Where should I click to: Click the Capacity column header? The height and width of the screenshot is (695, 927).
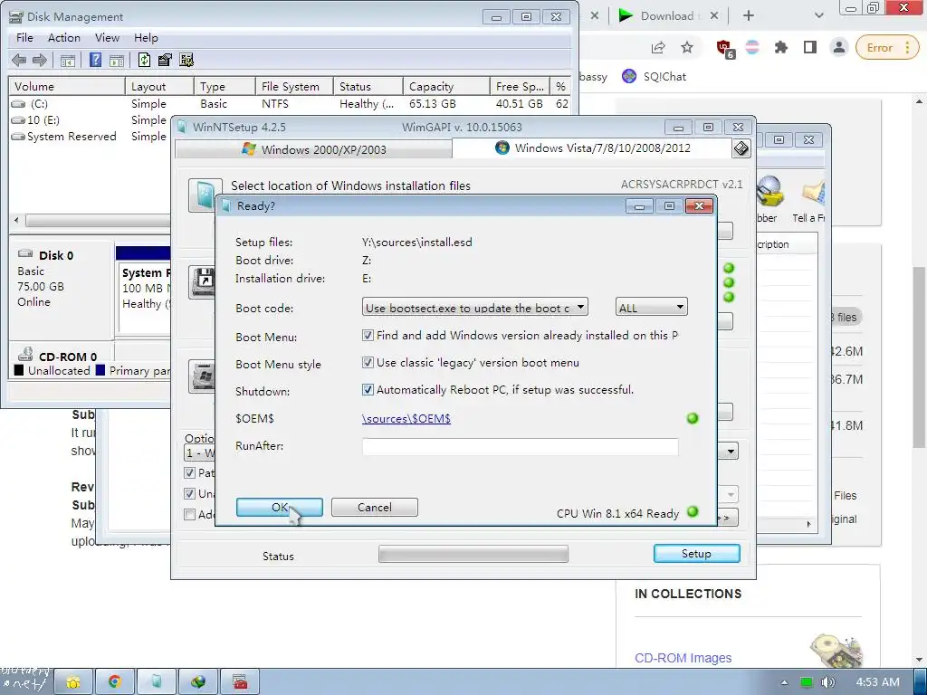click(446, 86)
